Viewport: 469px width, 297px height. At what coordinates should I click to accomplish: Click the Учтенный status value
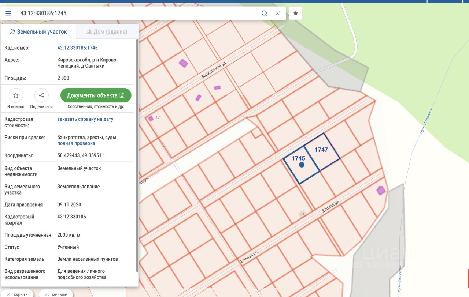pyautogui.click(x=68, y=247)
